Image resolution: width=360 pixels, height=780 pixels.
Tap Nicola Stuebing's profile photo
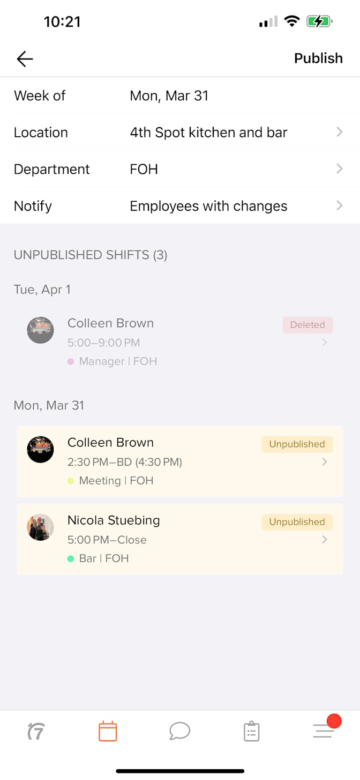41,527
